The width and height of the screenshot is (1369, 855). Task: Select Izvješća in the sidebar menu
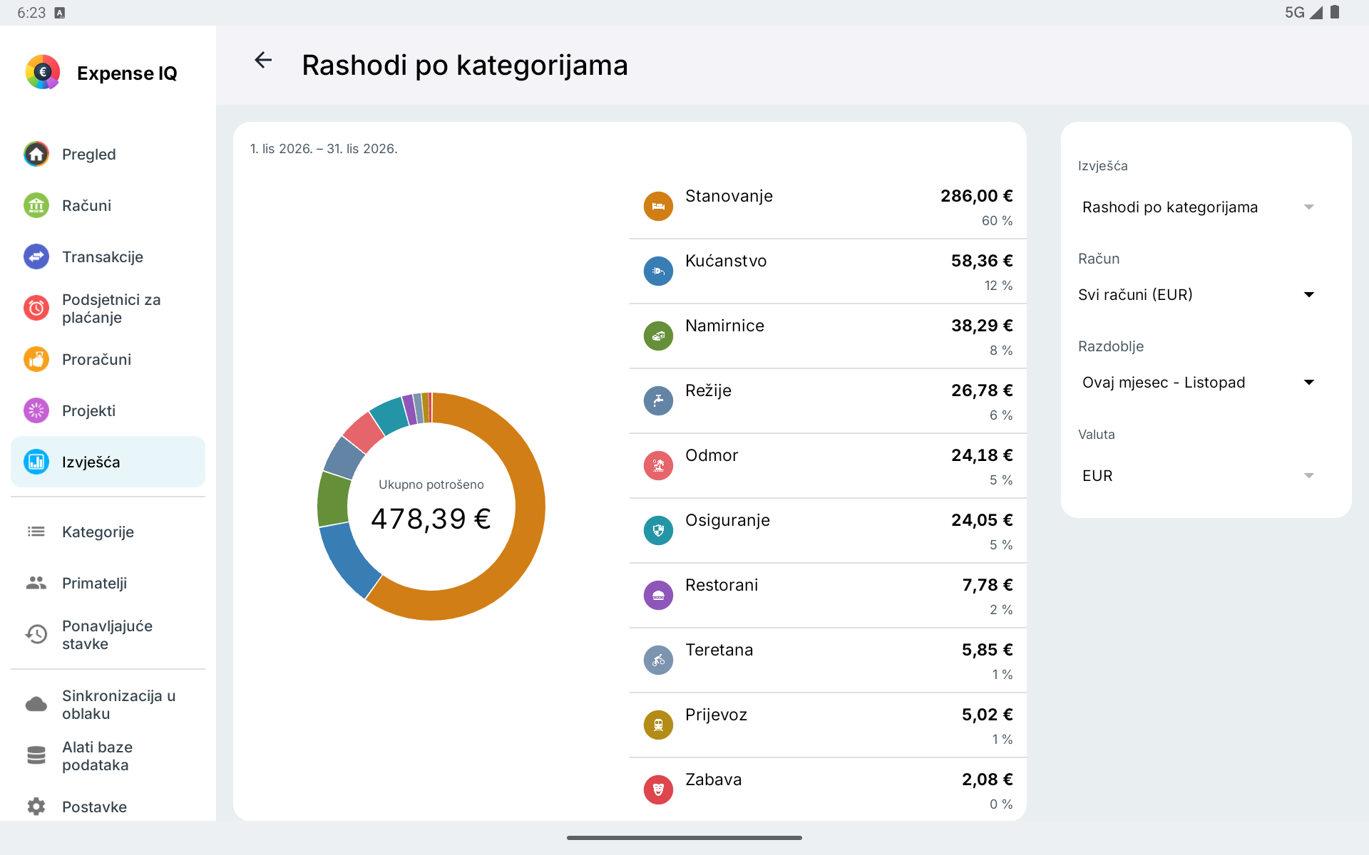(108, 462)
